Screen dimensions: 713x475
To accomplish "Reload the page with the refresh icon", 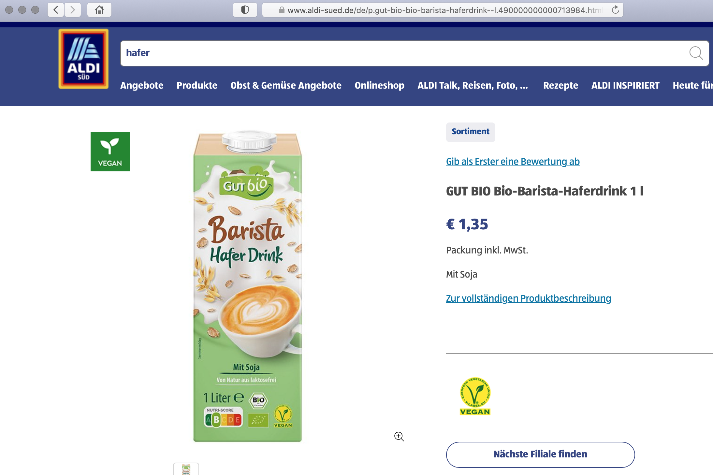I will [615, 10].
